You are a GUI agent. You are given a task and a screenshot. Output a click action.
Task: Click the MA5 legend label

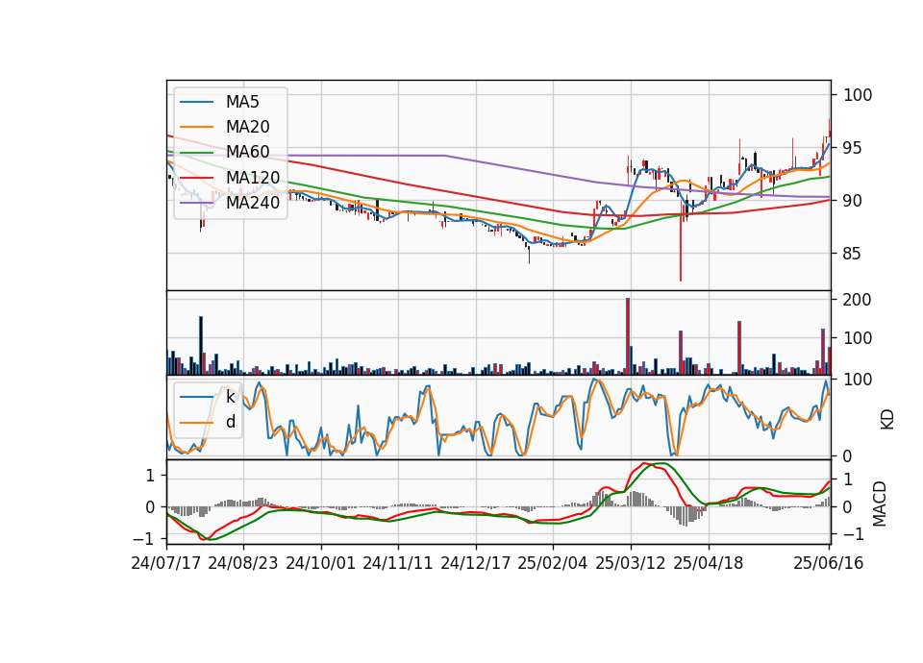[x=242, y=102]
